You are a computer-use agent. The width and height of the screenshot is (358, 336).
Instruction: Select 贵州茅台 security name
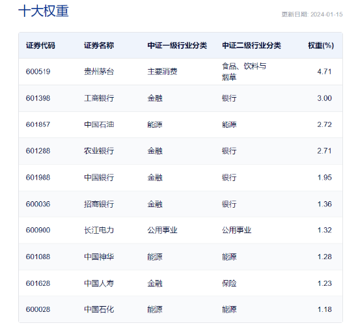pos(99,72)
